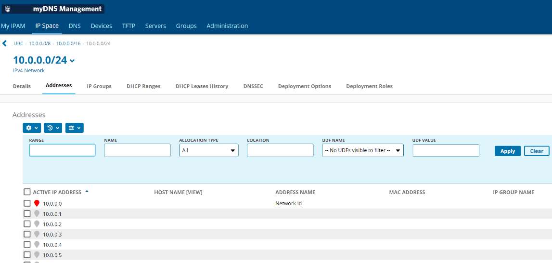Screen dimensions: 552x263
Task: Check the box for address 10.0.0.2
Action: pyautogui.click(x=27, y=224)
